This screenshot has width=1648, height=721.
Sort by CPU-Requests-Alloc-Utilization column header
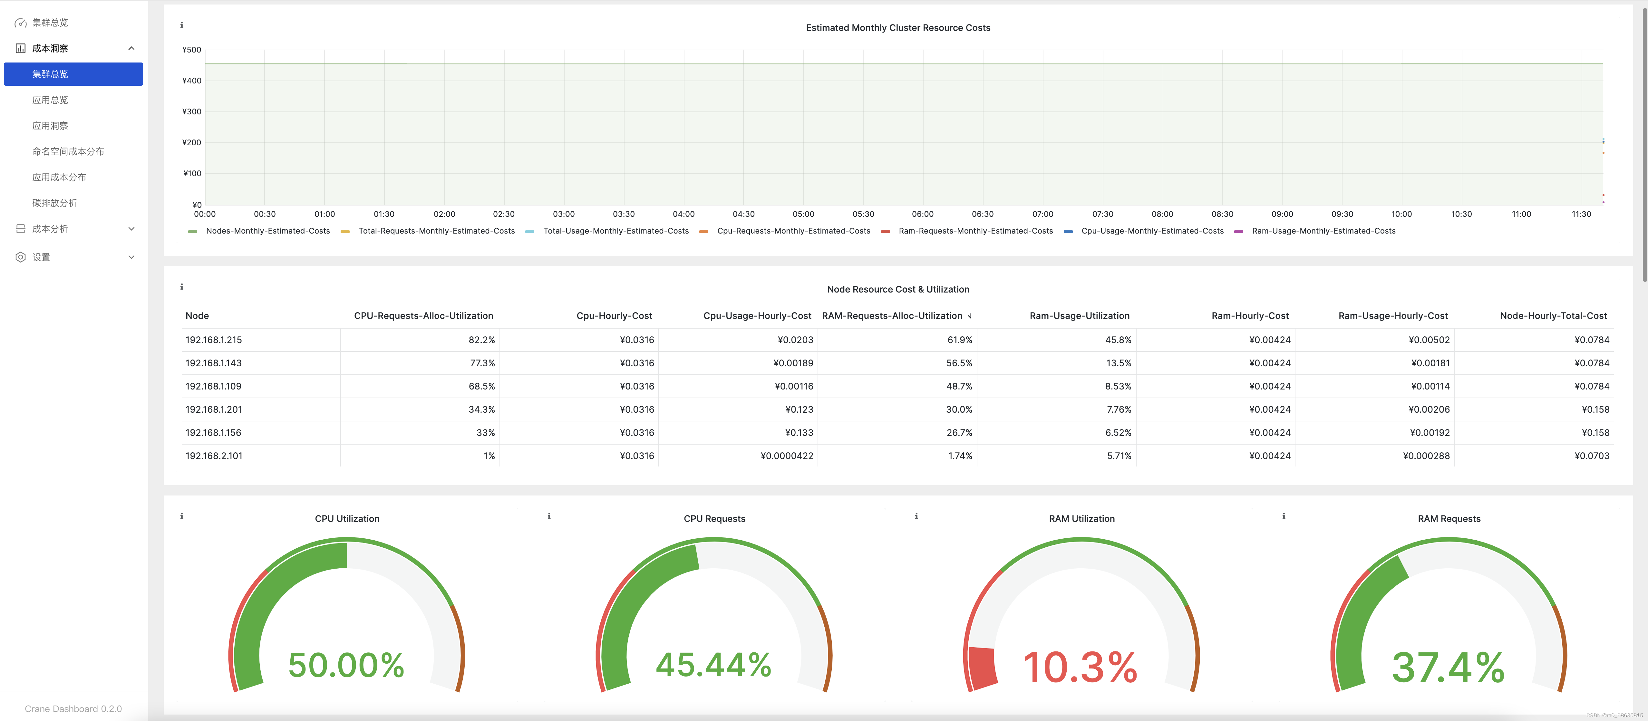(423, 316)
